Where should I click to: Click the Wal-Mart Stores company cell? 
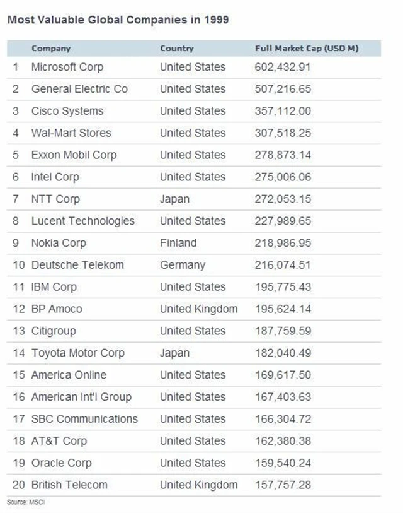click(x=71, y=133)
